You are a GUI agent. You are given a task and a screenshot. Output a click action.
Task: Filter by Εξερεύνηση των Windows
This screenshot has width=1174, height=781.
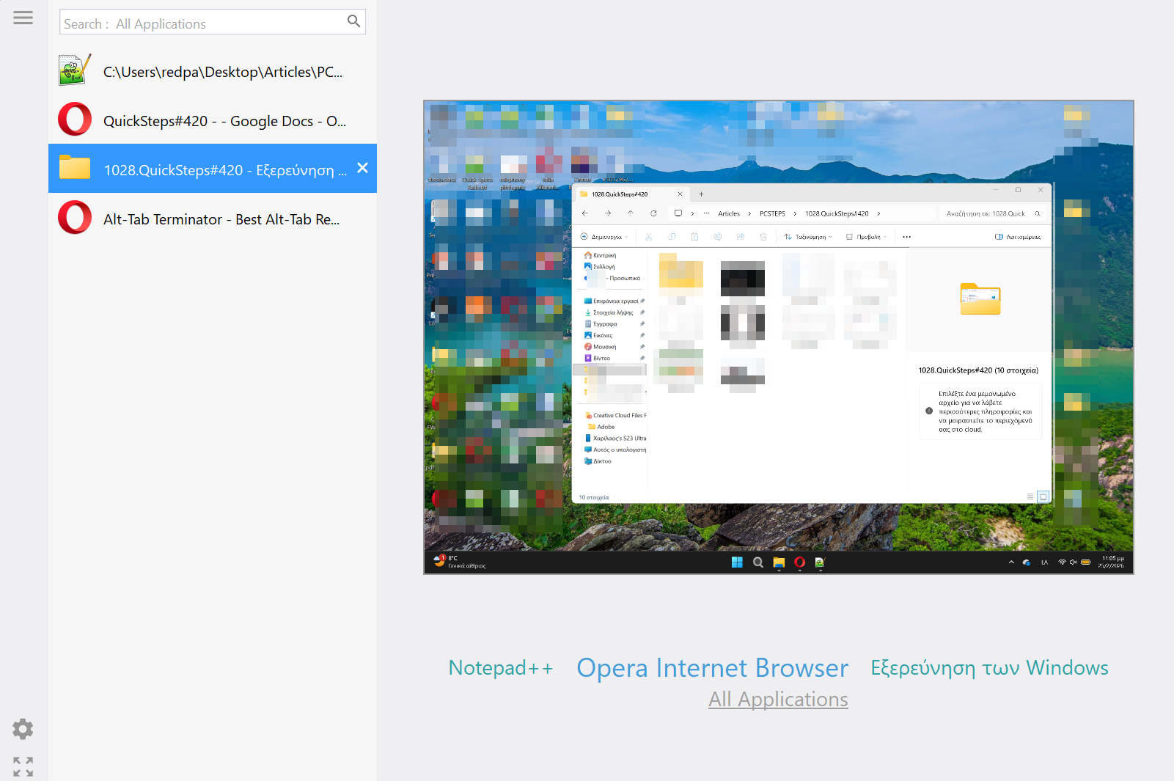(x=989, y=668)
